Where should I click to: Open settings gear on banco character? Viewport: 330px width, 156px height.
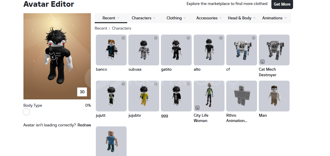(x=123, y=38)
